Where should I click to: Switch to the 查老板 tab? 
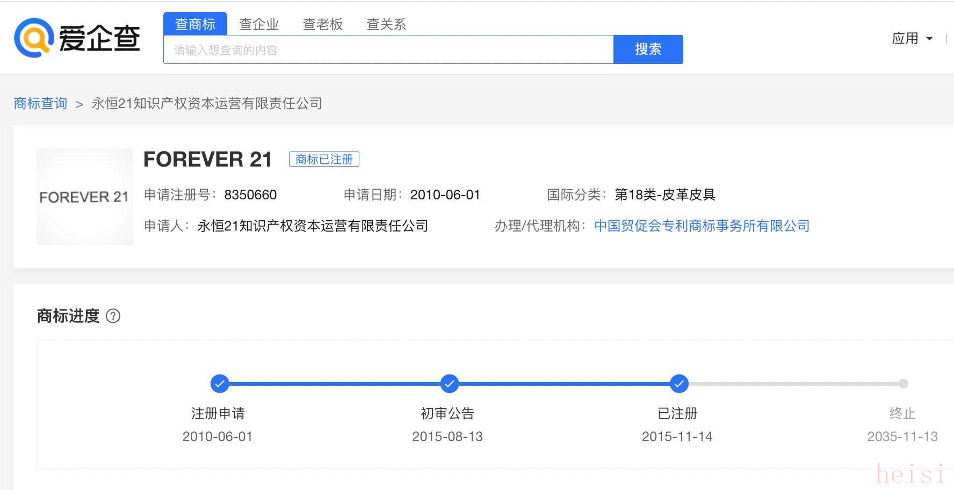coord(323,24)
